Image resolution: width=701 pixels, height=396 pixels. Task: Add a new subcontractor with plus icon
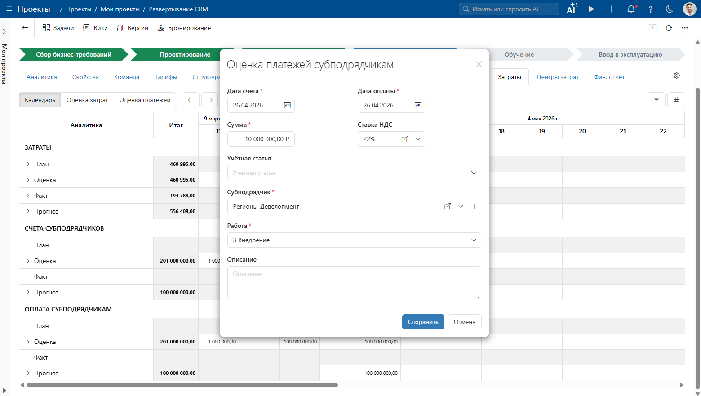click(474, 206)
